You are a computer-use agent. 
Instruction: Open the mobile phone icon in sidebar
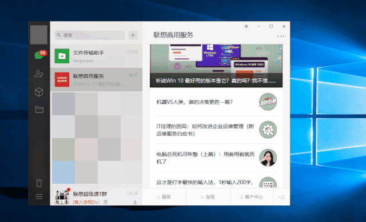[39, 183]
